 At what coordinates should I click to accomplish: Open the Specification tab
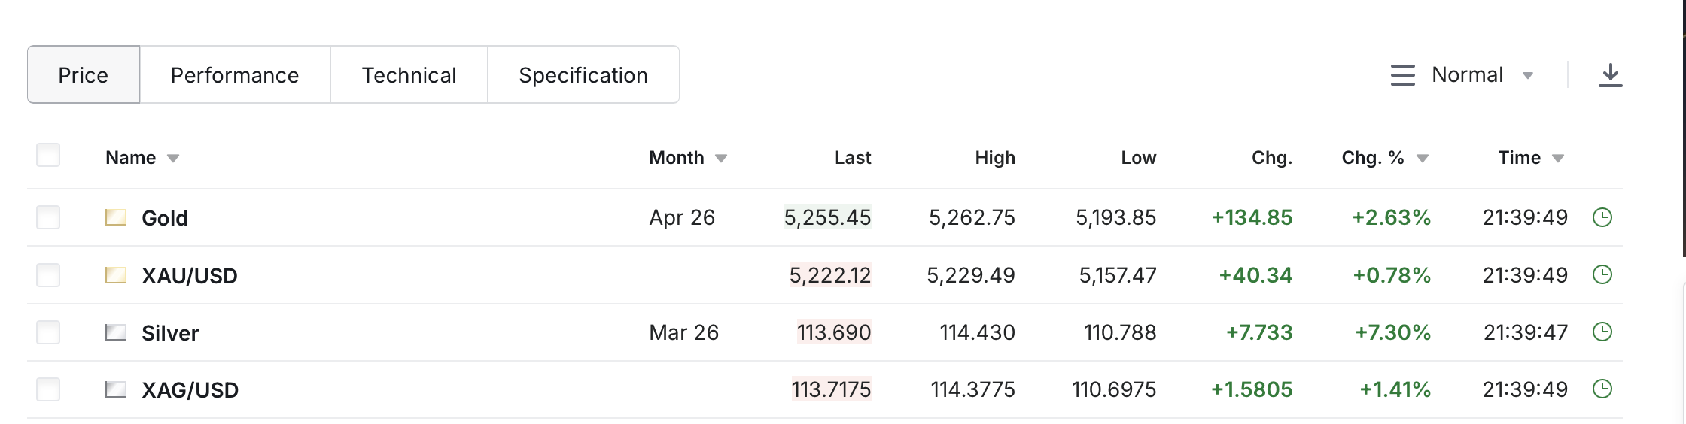tap(583, 75)
